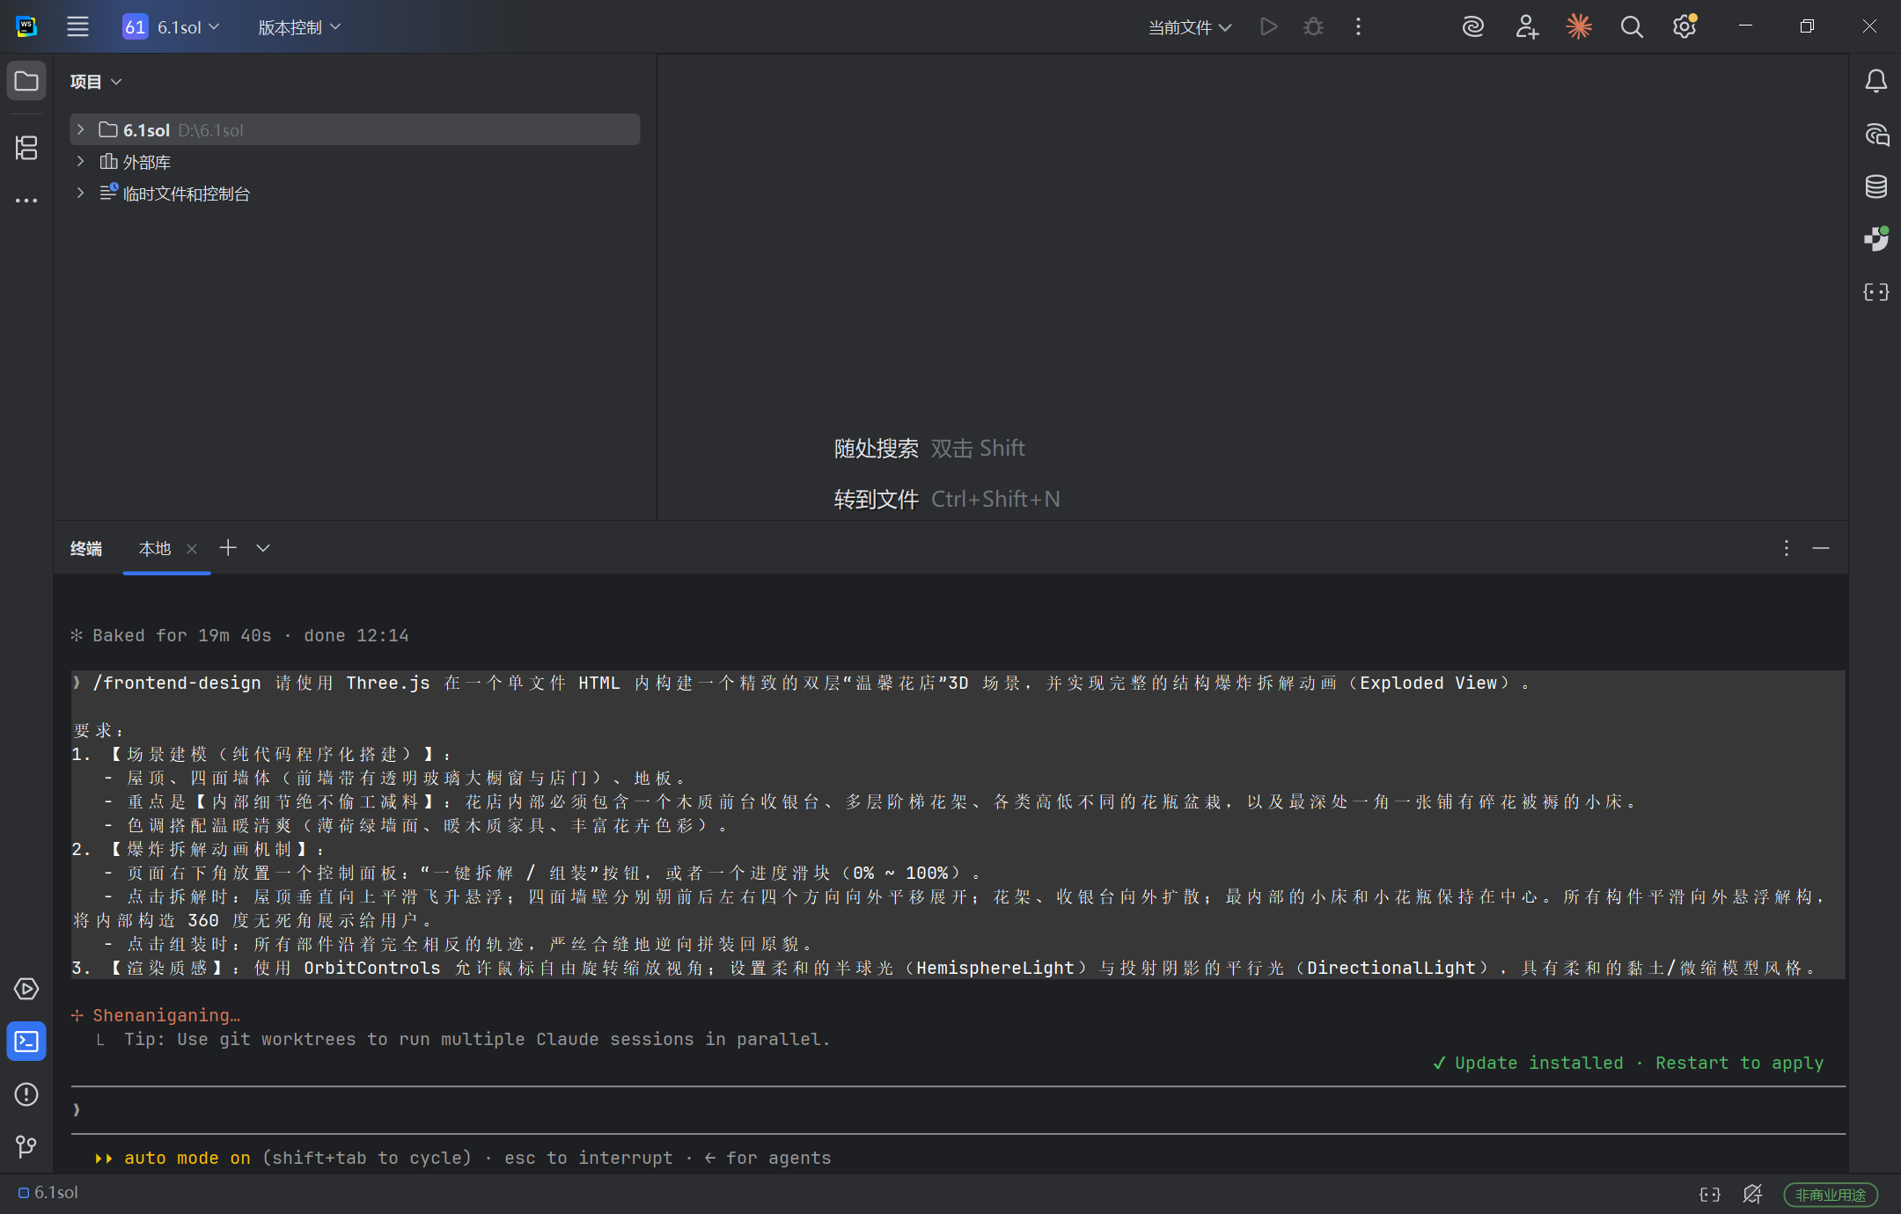Close the 本地 terminal tab
This screenshot has width=1901, height=1214.
pyautogui.click(x=192, y=549)
